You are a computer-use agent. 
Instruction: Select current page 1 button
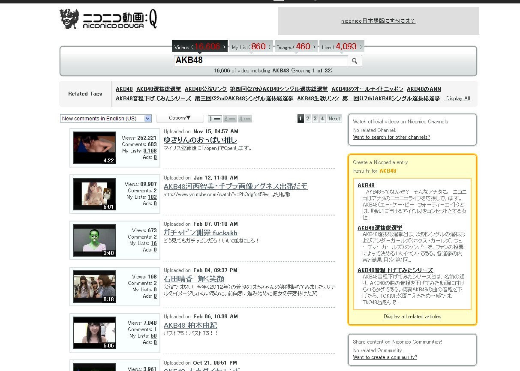coord(301,119)
